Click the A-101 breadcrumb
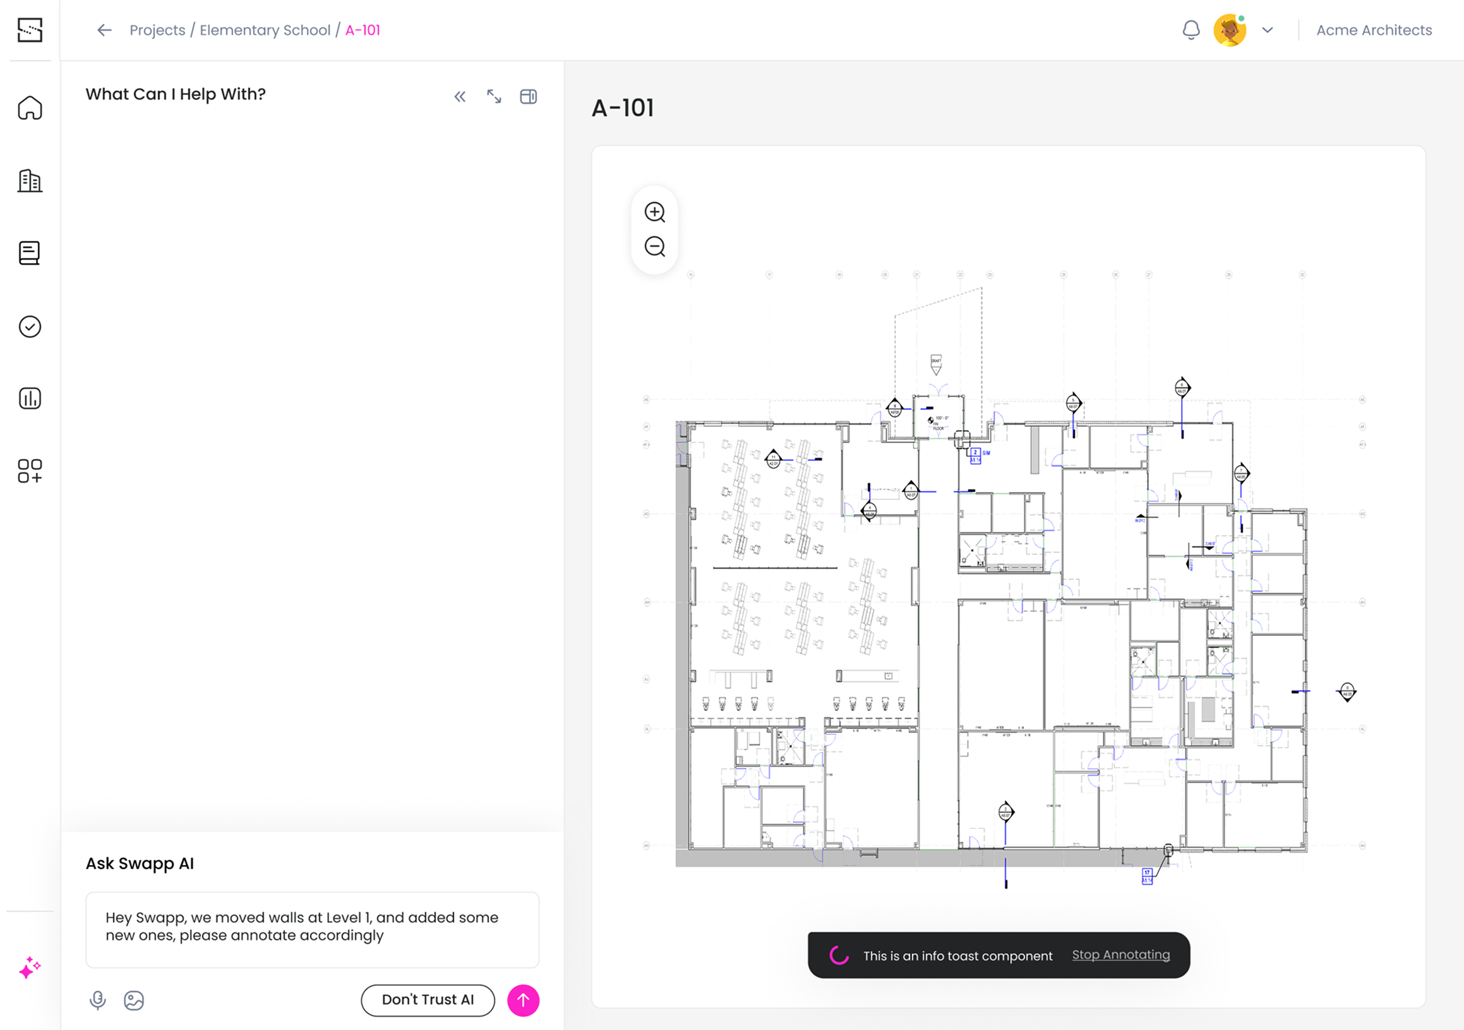 pos(363,30)
